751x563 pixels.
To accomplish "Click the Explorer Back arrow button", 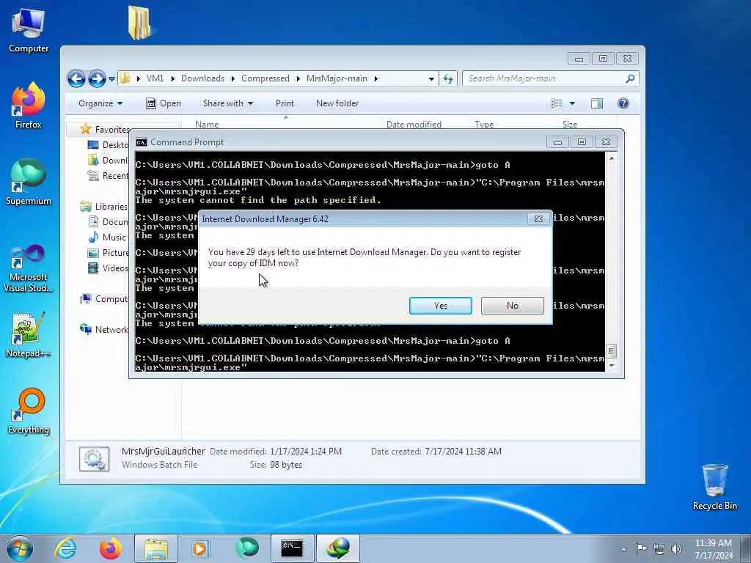I will click(76, 78).
